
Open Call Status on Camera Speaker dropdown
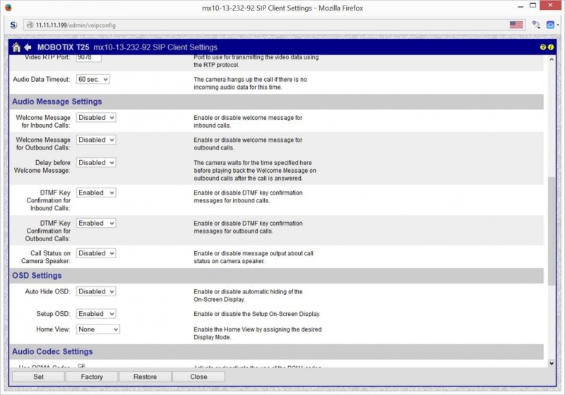(96, 253)
